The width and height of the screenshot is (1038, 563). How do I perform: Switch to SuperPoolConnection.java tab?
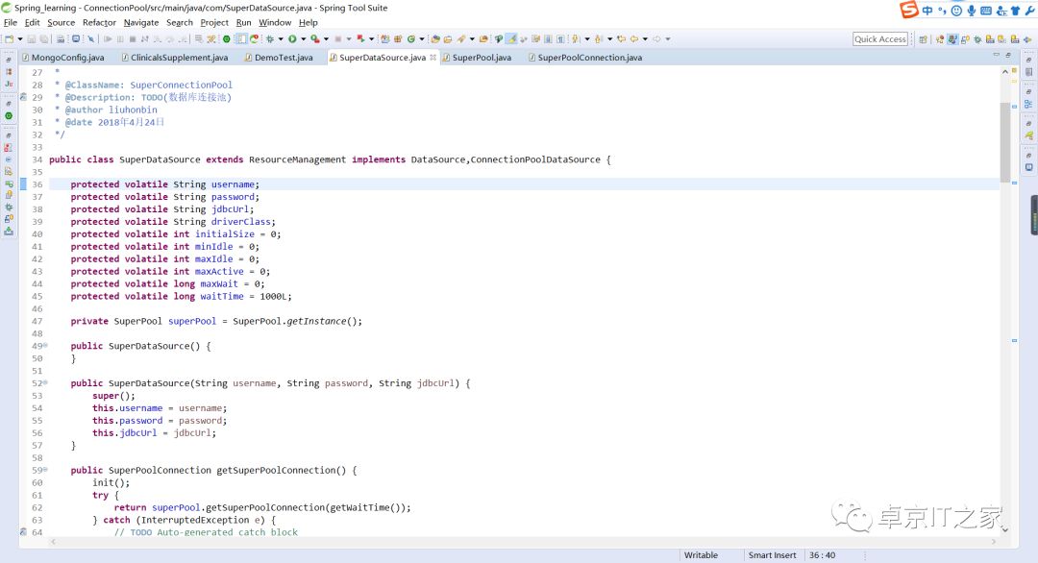click(x=585, y=58)
